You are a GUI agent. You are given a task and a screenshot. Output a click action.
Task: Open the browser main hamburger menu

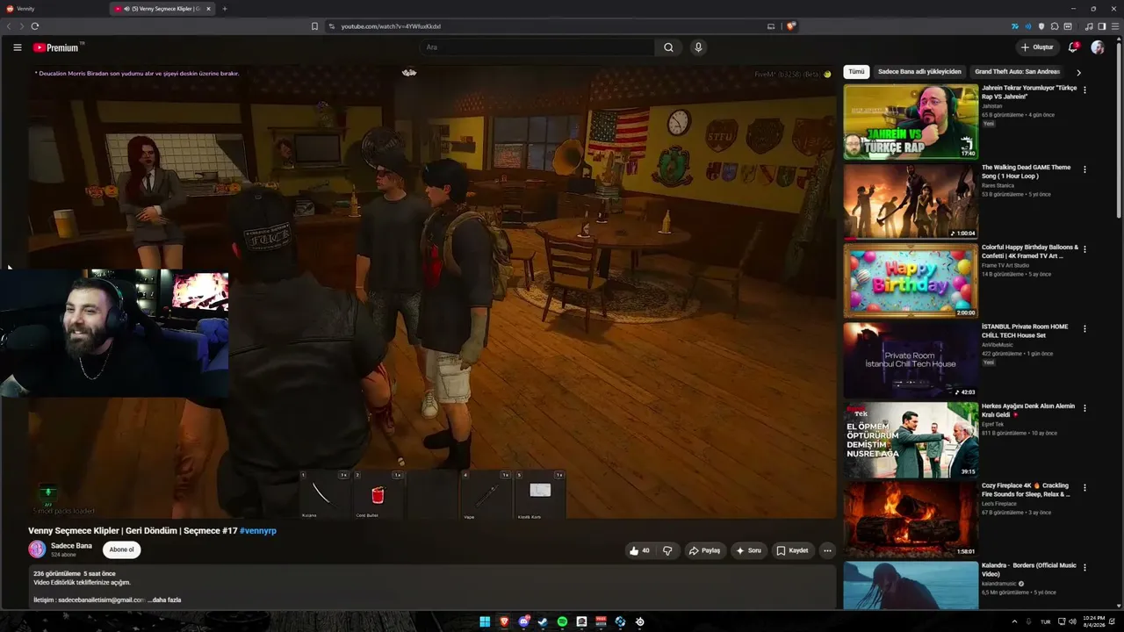(1115, 26)
